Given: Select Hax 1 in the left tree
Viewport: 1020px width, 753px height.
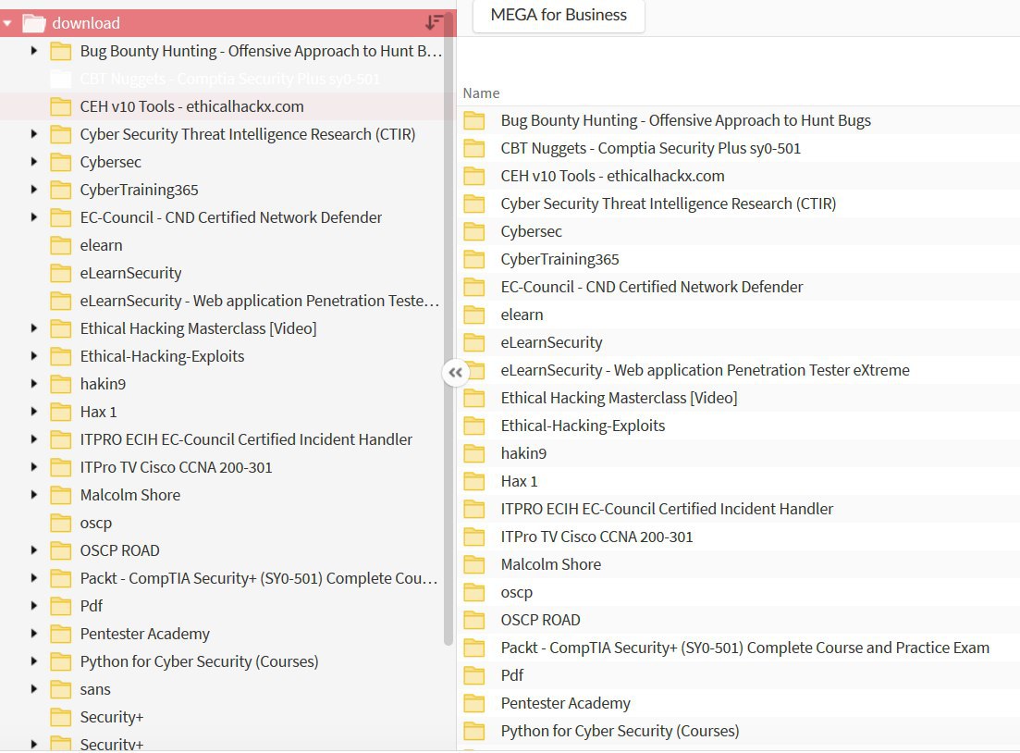Looking at the screenshot, I should 98,412.
